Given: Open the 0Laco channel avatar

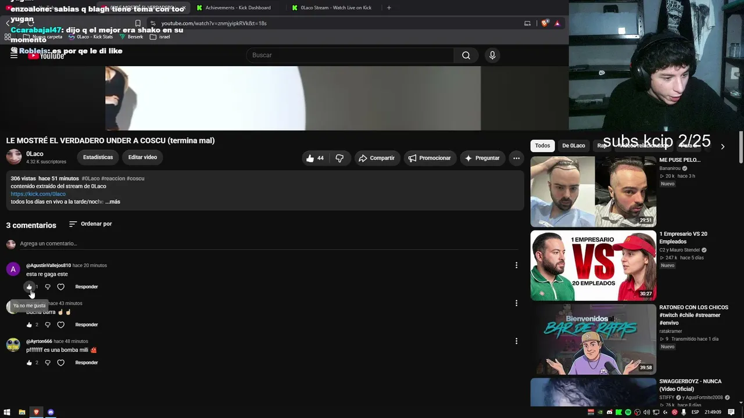Looking at the screenshot, I should pyautogui.click(x=14, y=157).
